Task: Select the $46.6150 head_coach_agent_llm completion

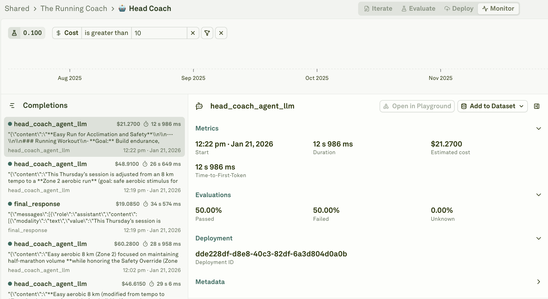Action: tap(94, 288)
